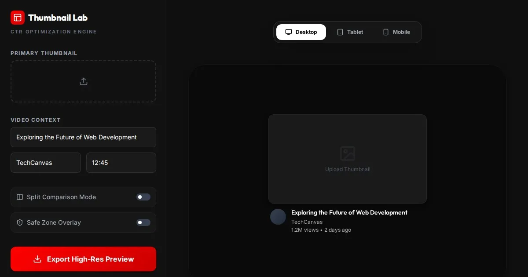Click the Thumbnail Lab logo icon
Viewport: 528px width, 277px height.
point(18,18)
